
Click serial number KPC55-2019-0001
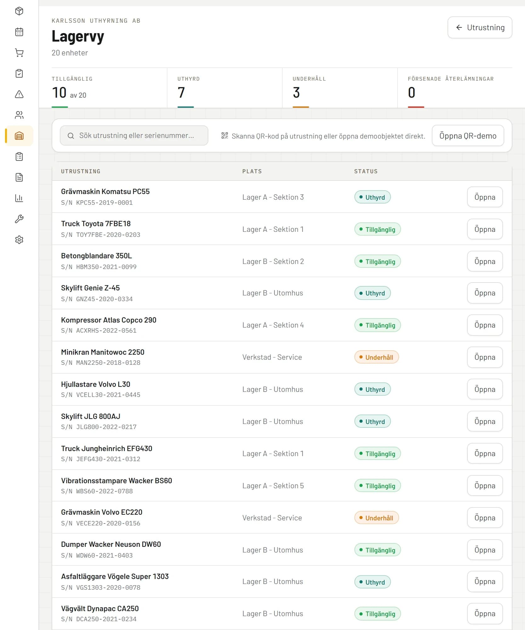pos(104,203)
